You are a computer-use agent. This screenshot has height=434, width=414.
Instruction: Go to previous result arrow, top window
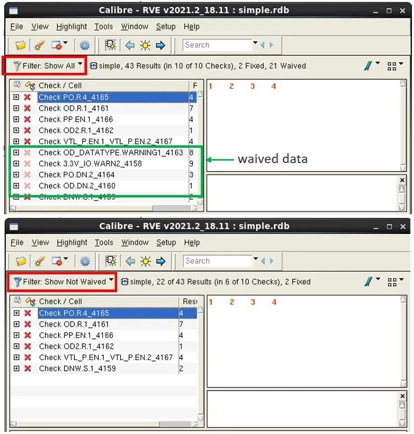point(130,45)
